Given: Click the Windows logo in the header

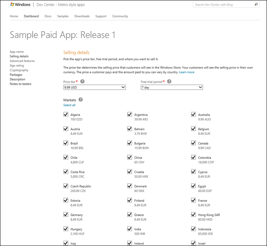Looking at the screenshot, I should coord(20,5).
